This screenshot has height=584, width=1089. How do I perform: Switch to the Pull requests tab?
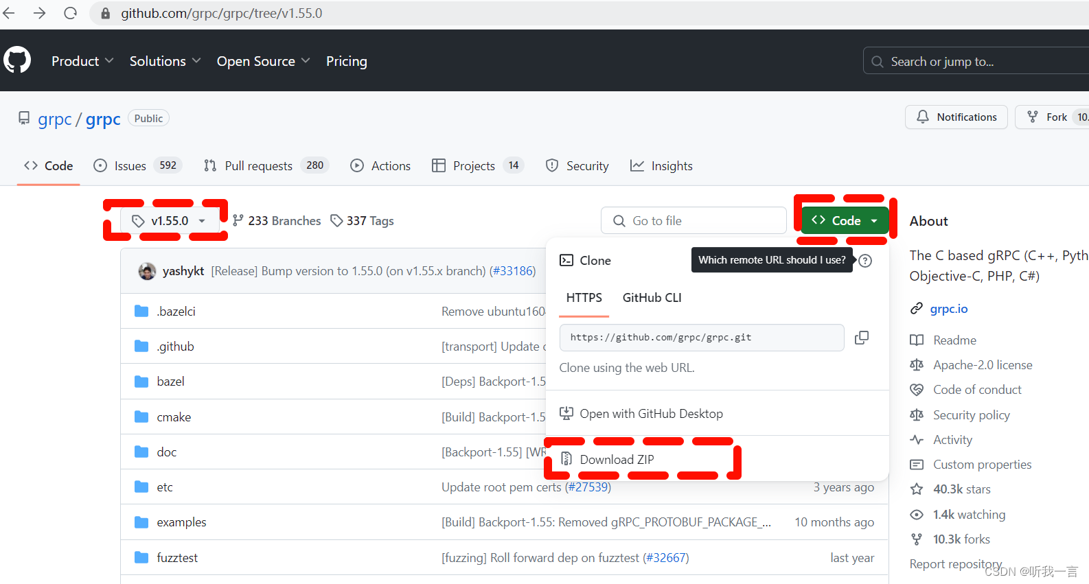point(266,165)
